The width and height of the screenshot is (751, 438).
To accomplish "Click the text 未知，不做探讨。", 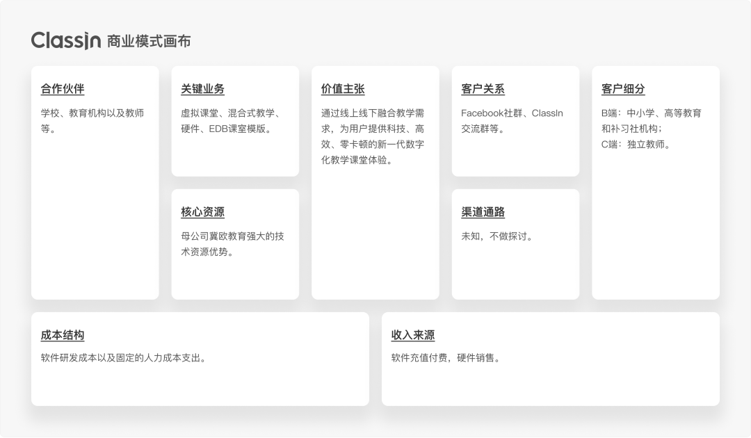I will coord(497,236).
